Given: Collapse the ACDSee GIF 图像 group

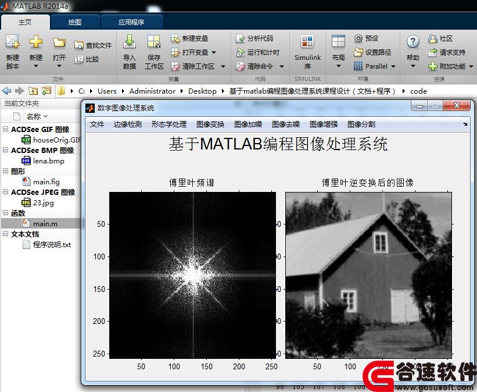Looking at the screenshot, I should point(5,129).
